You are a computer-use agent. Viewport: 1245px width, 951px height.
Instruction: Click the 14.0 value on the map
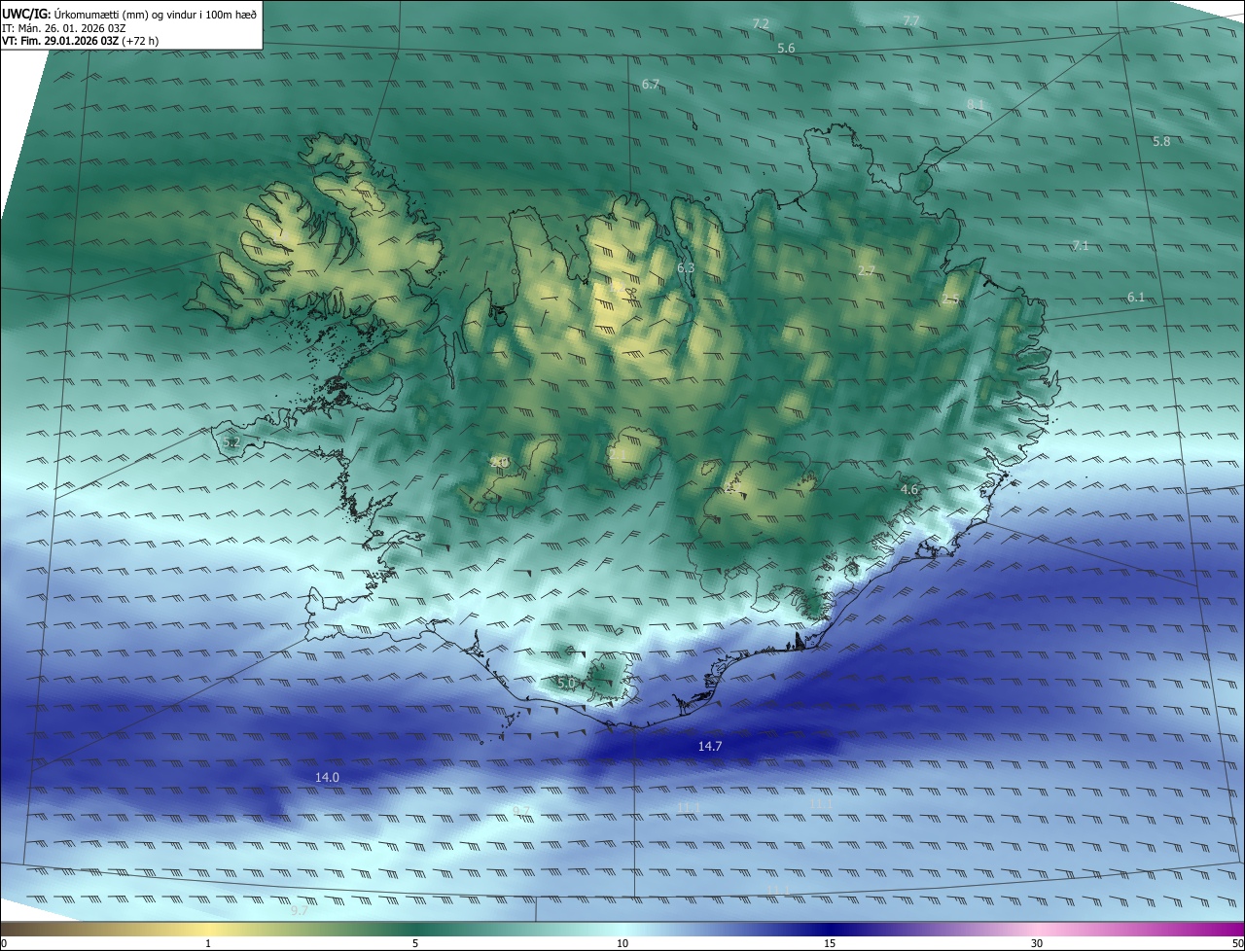click(x=327, y=777)
